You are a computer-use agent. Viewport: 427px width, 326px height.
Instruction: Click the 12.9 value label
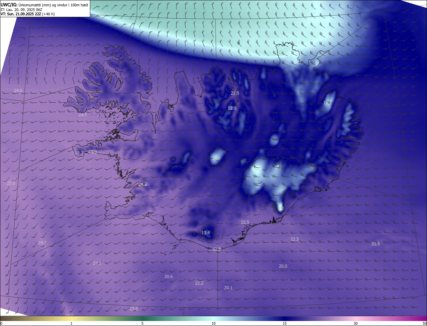point(232,108)
